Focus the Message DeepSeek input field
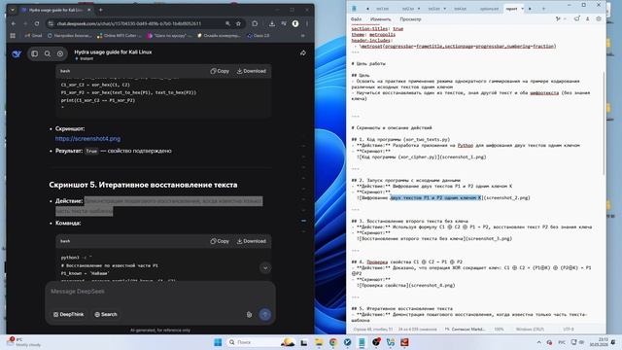The image size is (622, 350). pyautogui.click(x=160, y=292)
